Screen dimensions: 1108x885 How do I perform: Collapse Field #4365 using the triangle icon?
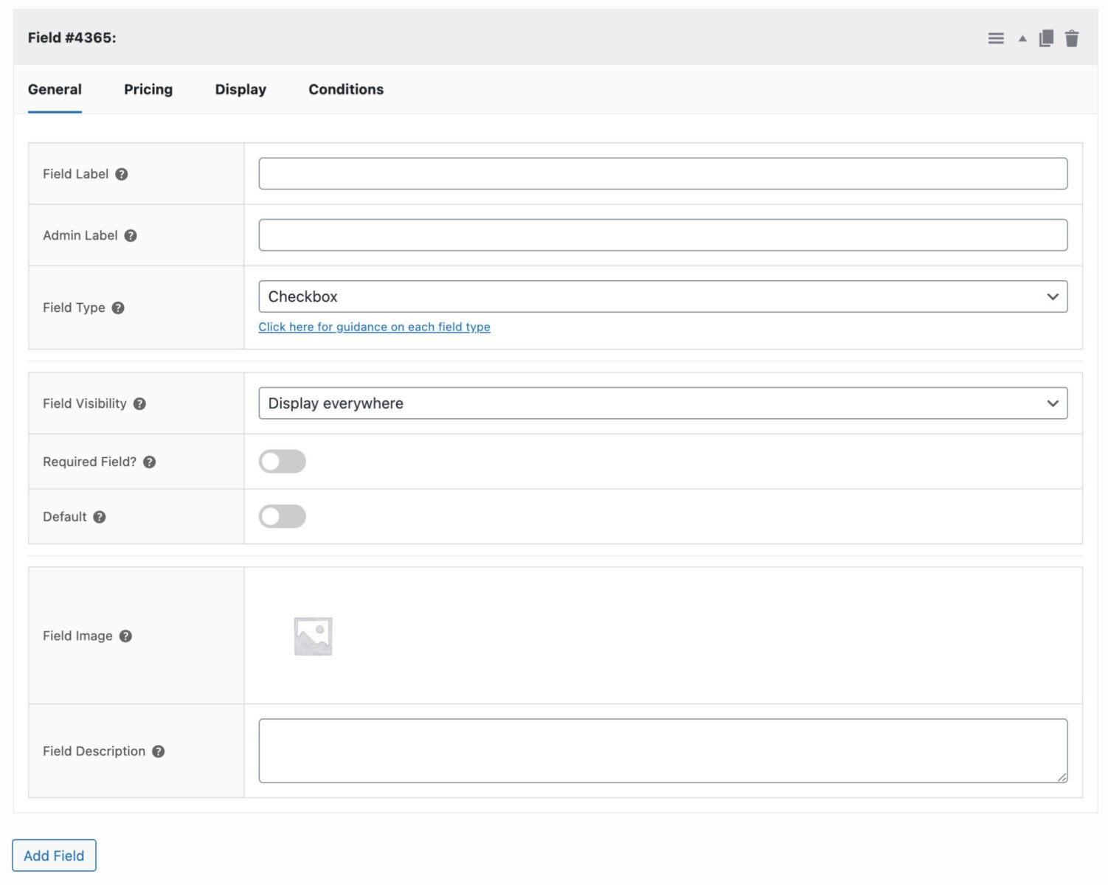[1022, 38]
